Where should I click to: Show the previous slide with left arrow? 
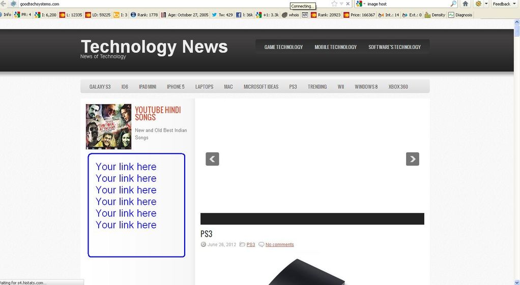coord(212,159)
